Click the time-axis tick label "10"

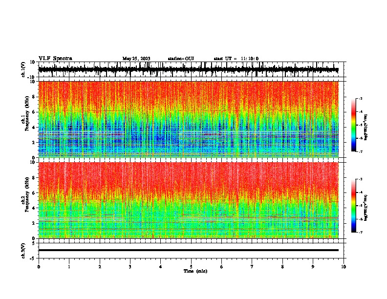point(344,267)
